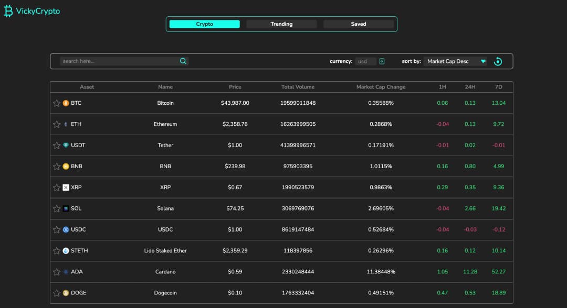Click the Asset column header
The height and width of the screenshot is (308, 567).
87,87
